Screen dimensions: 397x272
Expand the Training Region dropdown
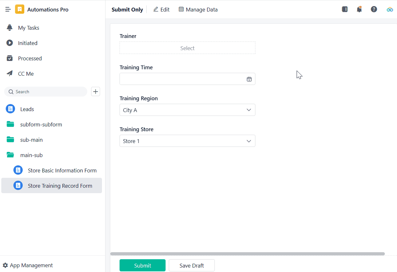(x=187, y=110)
